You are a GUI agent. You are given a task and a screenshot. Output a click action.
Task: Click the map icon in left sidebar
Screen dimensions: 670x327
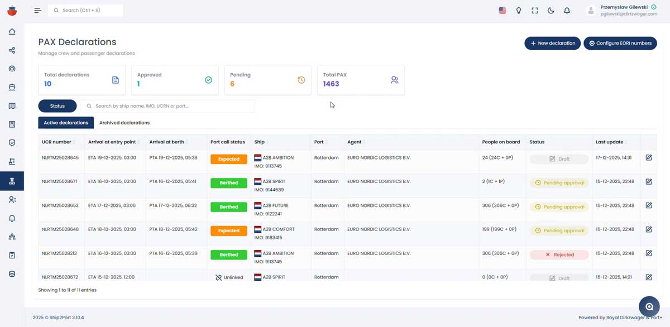point(12,106)
